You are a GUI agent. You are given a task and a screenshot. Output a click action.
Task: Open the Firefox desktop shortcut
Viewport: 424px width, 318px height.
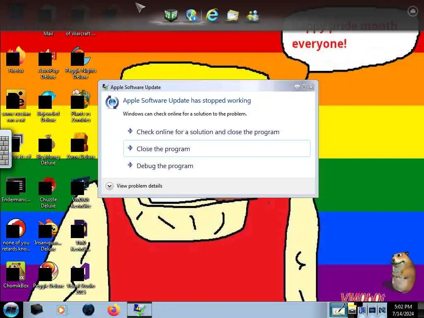tap(16, 60)
